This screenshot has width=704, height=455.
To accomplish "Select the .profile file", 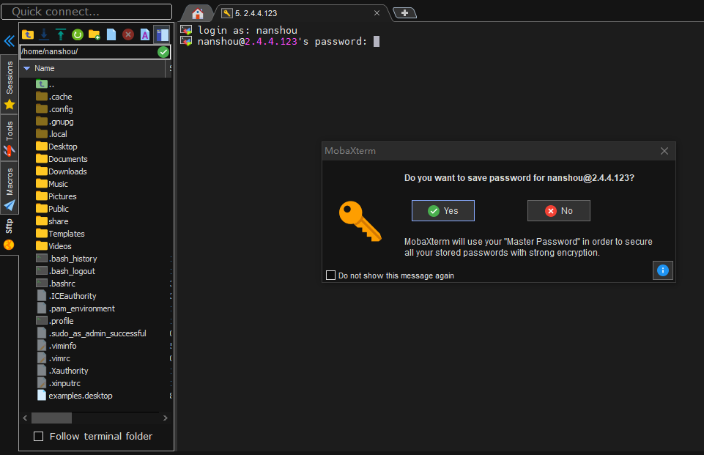I will click(x=55, y=321).
